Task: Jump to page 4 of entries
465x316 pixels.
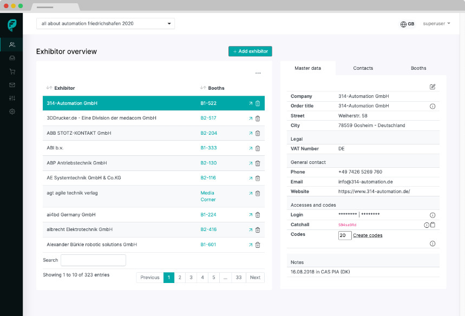Action: (x=202, y=278)
